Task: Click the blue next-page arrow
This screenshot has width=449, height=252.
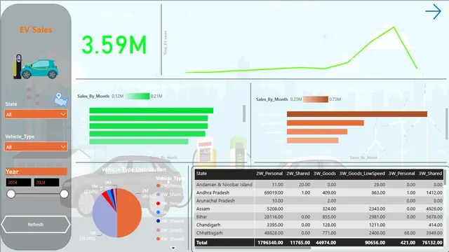Action: pos(433,12)
